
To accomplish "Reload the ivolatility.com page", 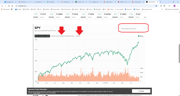I will click(x=9, y=6).
